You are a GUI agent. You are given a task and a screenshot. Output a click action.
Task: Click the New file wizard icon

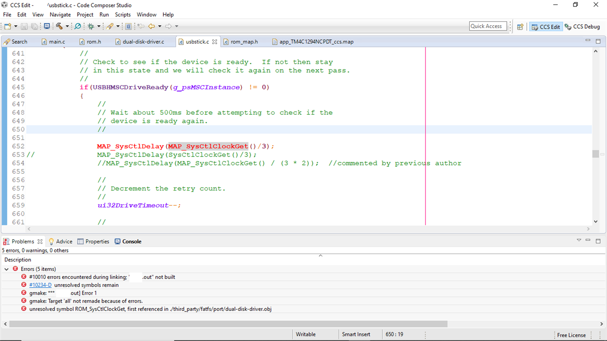click(8, 26)
